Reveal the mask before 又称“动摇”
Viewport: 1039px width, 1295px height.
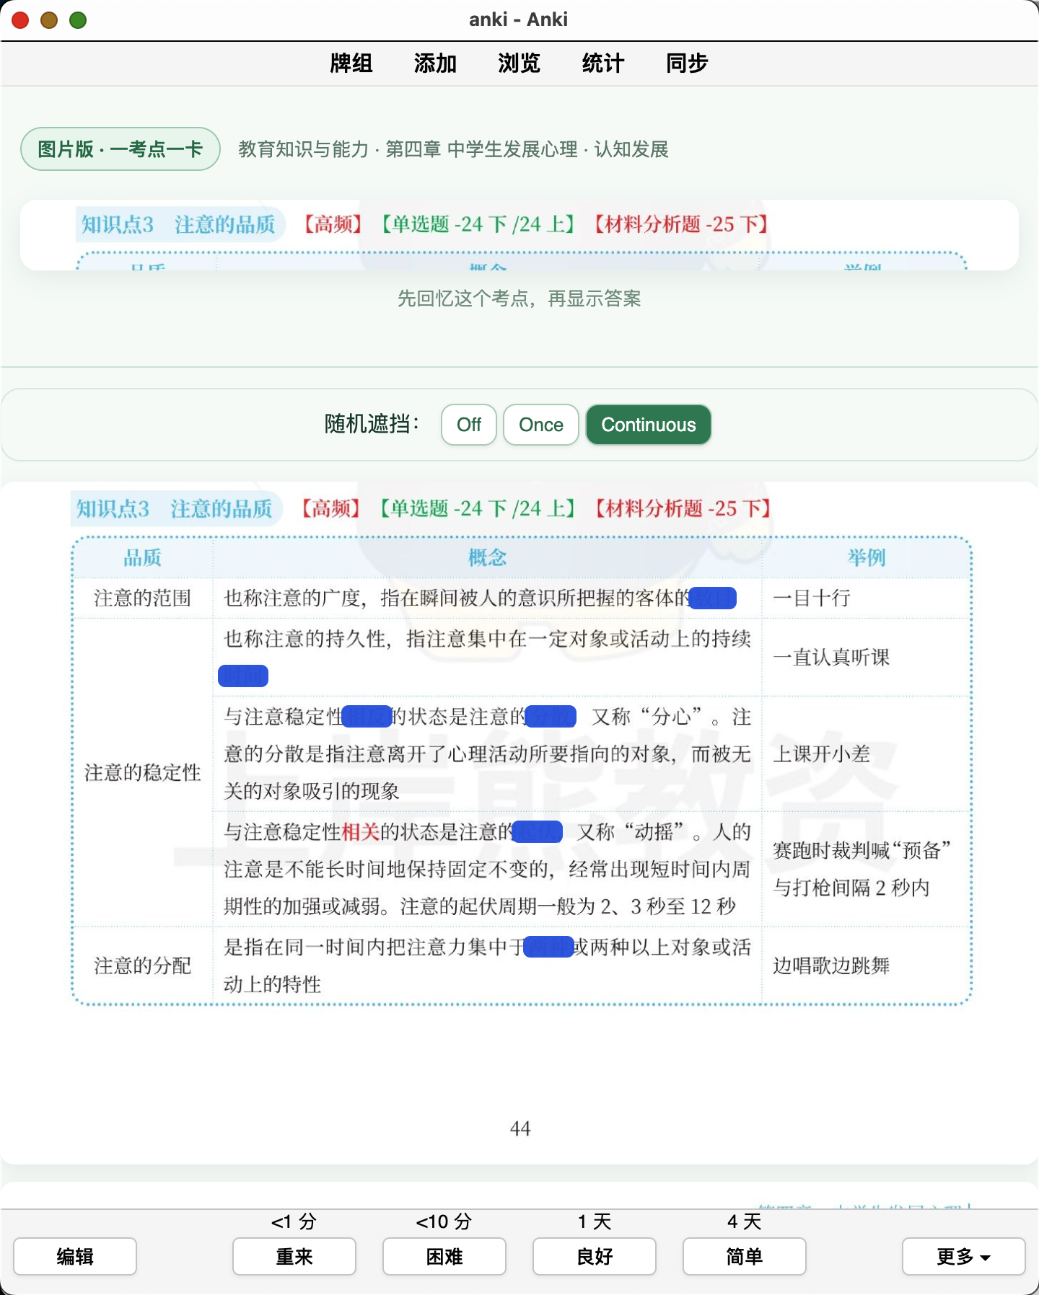click(538, 831)
